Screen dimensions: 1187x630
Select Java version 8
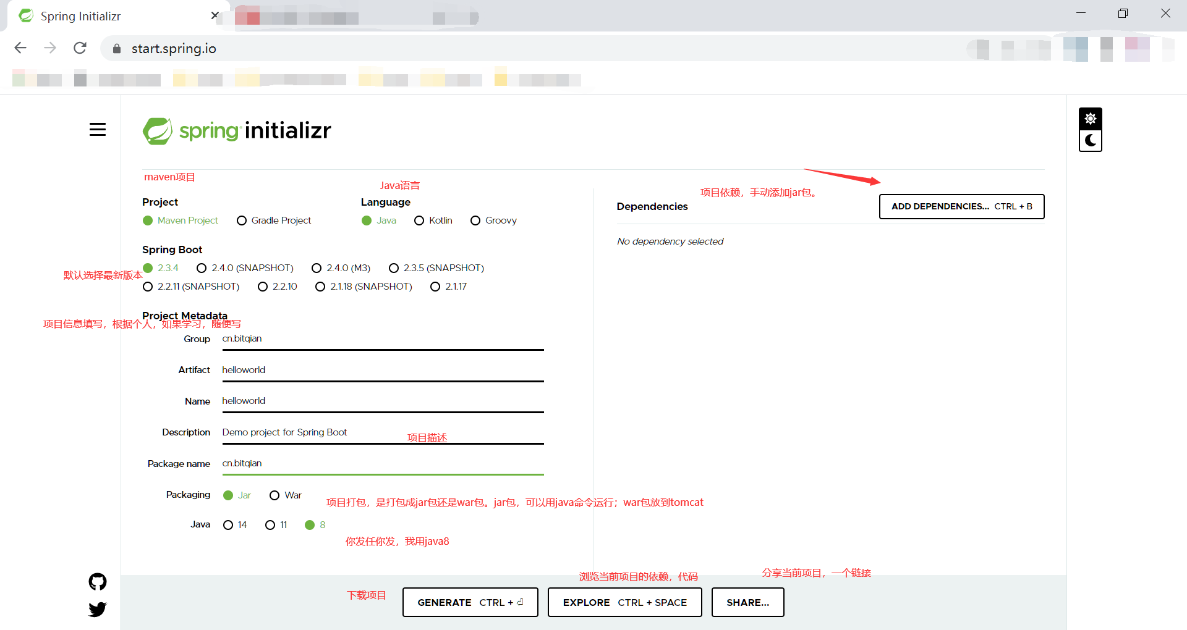[315, 525]
